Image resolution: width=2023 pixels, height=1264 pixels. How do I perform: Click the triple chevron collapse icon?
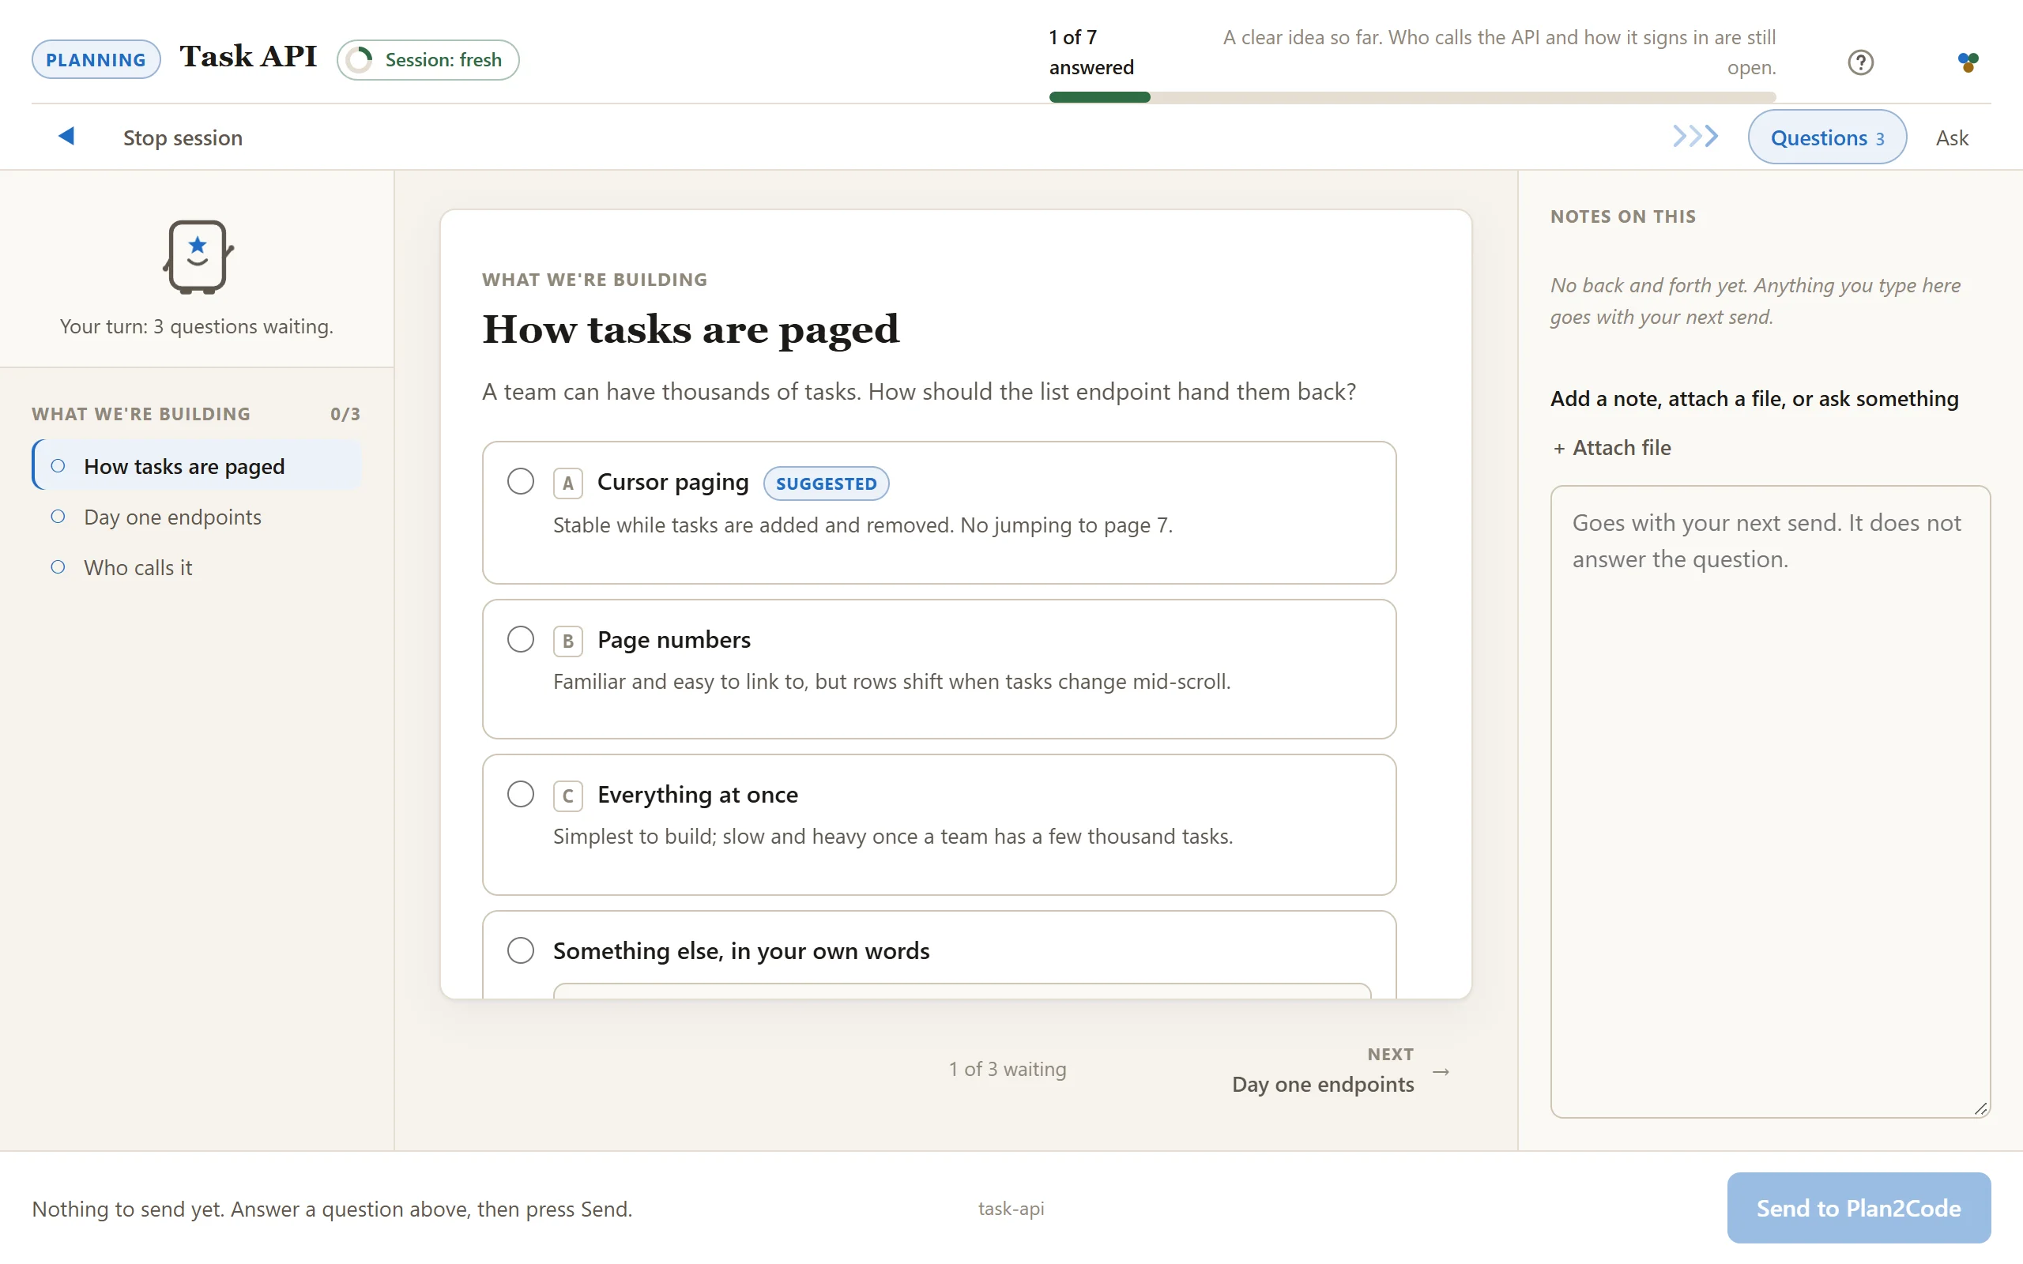[x=1695, y=136]
